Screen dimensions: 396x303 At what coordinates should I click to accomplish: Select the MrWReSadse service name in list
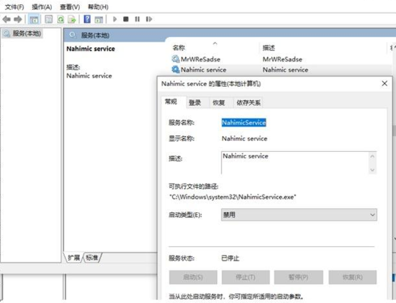click(x=200, y=59)
